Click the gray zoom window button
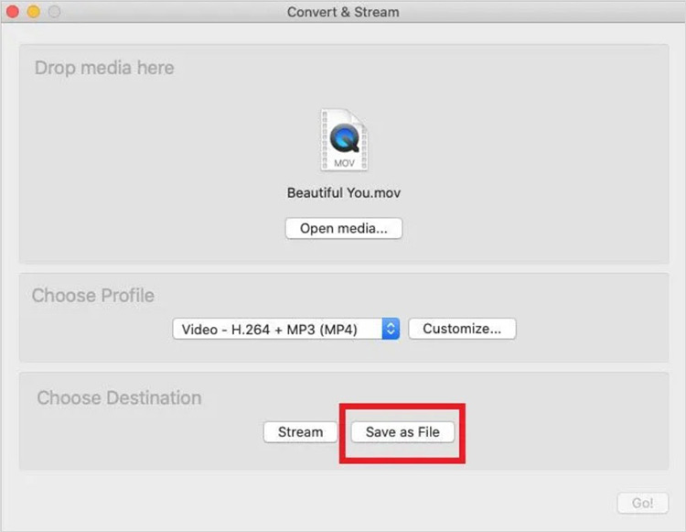This screenshot has height=532, width=686. (x=54, y=12)
